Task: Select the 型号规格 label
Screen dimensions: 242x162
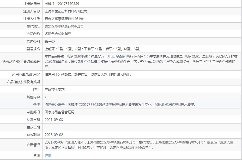Action: (x=33, y=49)
